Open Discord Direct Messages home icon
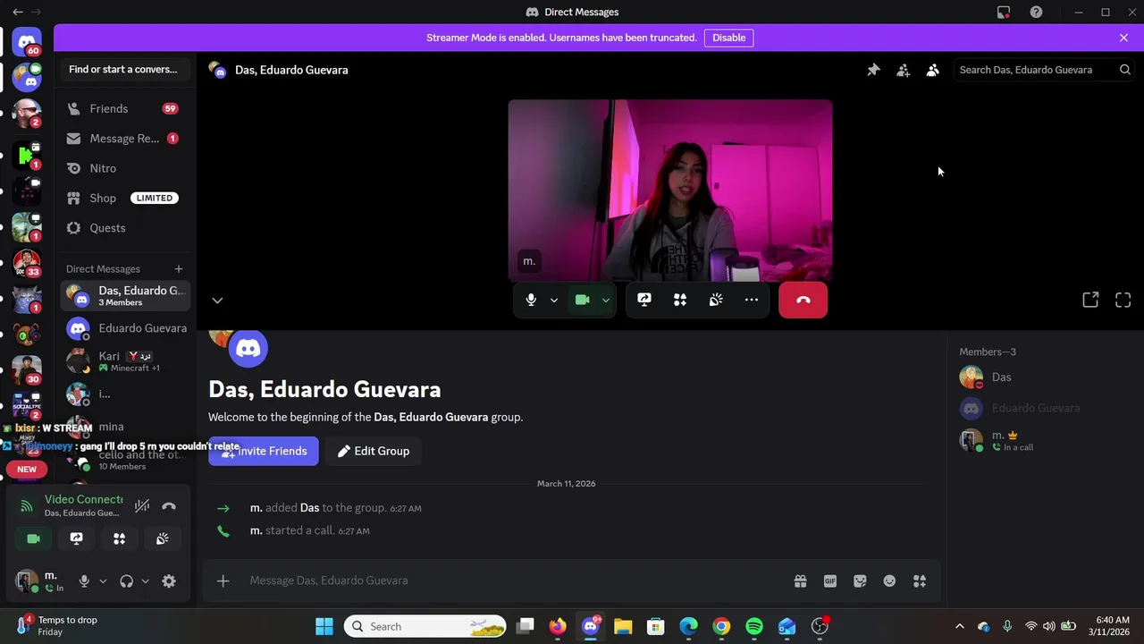The height and width of the screenshot is (644, 1144). (27, 42)
